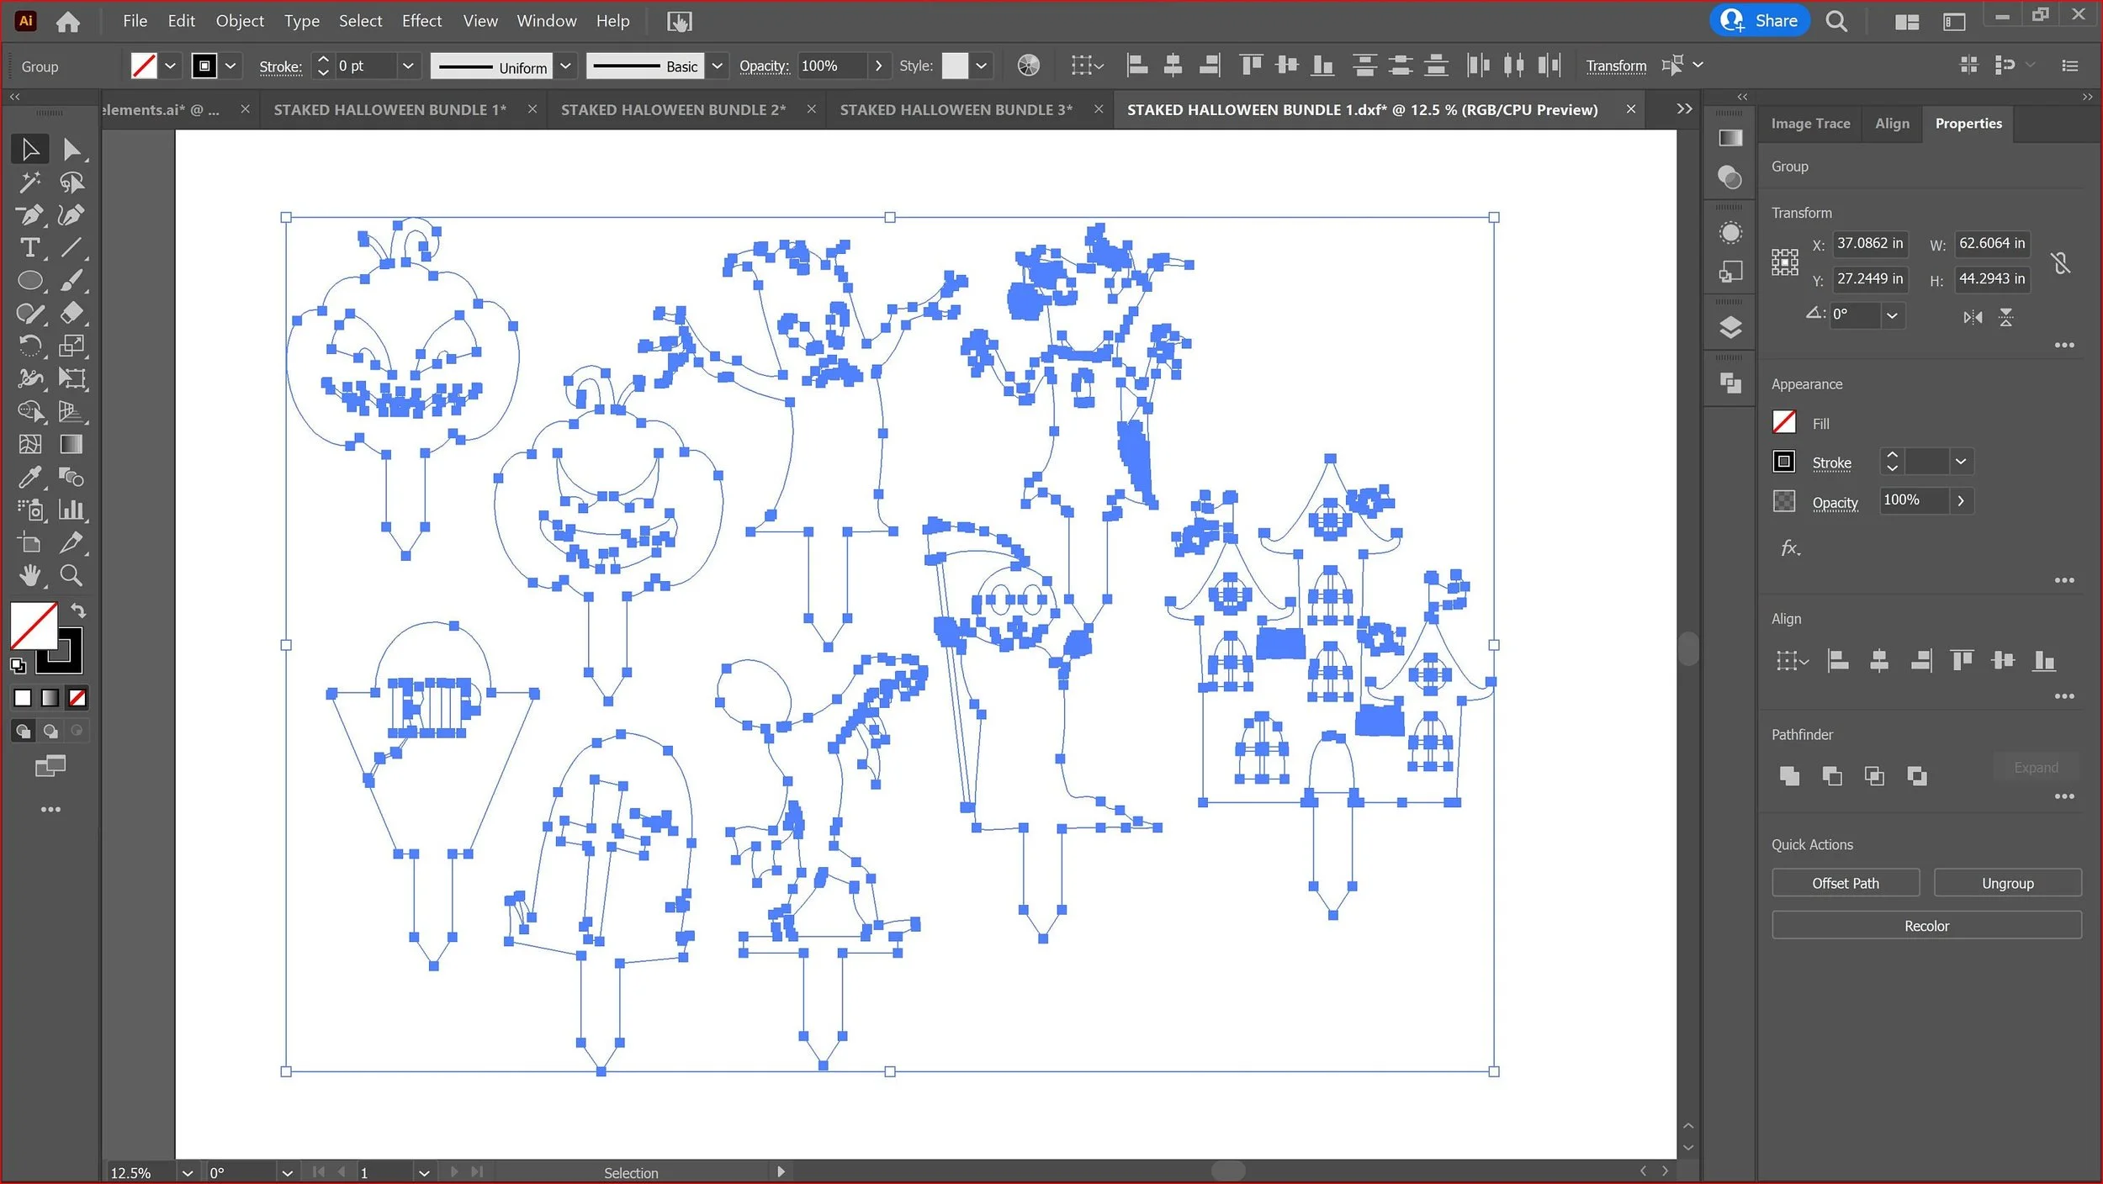Flip selection along horizontal axis
The image size is (2103, 1184).
click(1973, 317)
